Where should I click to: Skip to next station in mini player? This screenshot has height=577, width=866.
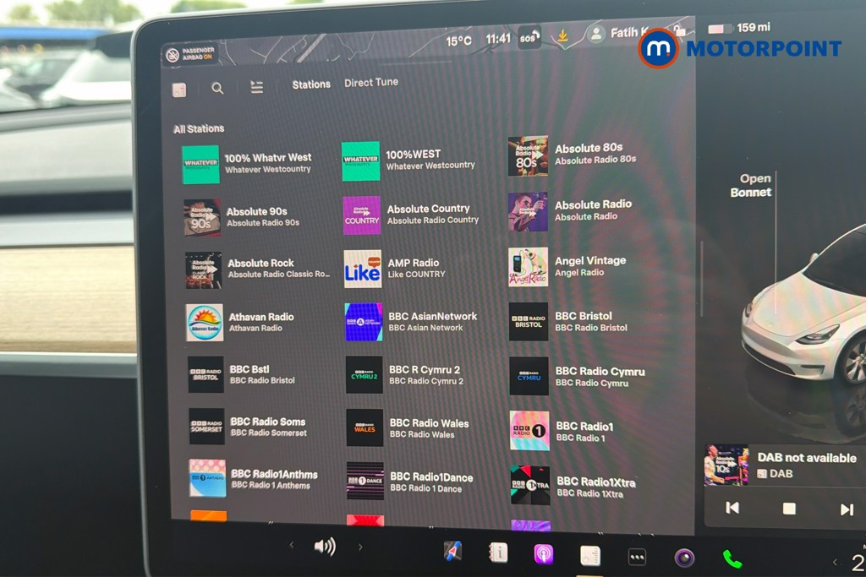pyautogui.click(x=847, y=509)
